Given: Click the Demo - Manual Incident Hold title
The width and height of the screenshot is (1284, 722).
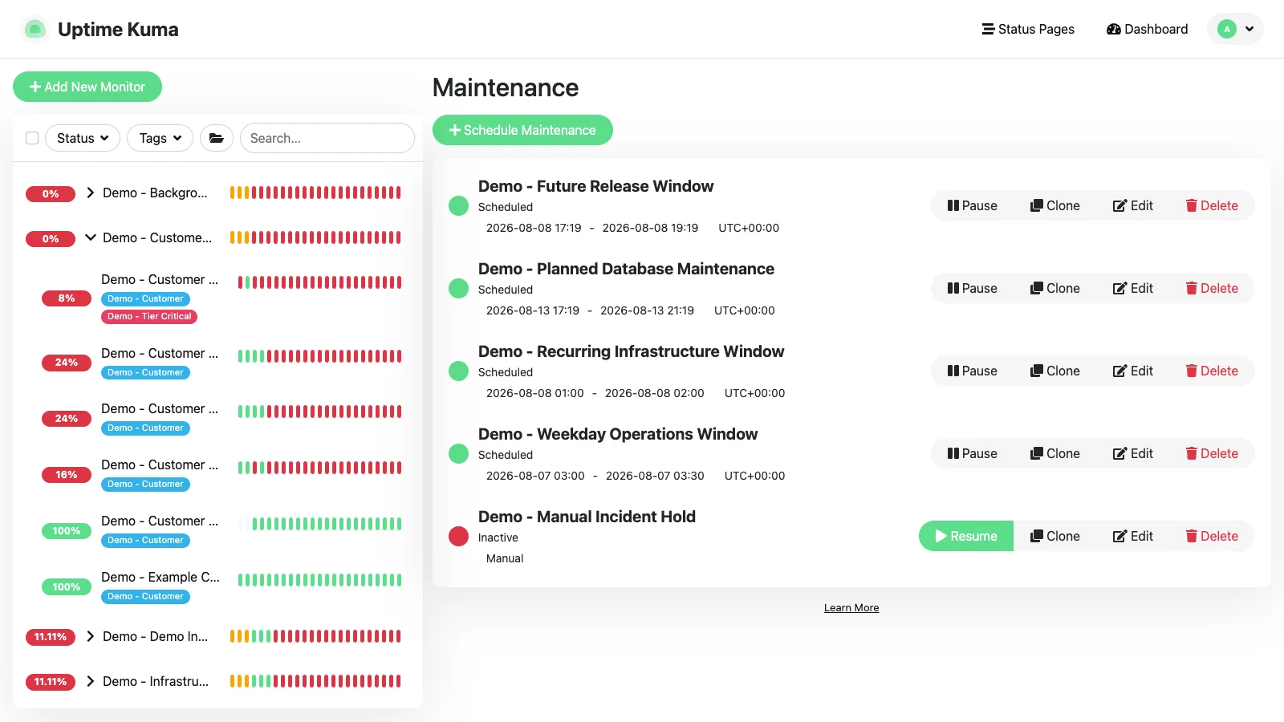Looking at the screenshot, I should (587, 517).
